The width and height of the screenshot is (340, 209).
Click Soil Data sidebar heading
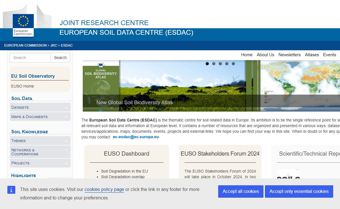pos(22,98)
